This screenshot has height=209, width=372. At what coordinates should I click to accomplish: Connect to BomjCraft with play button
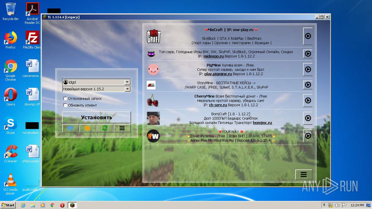(308, 118)
